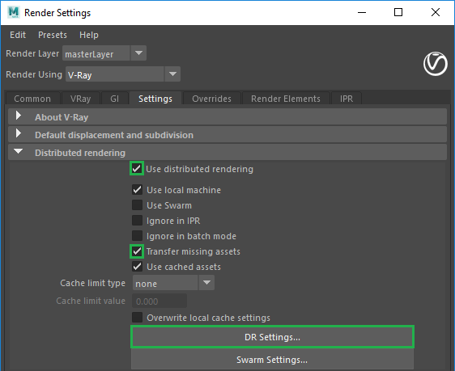Open the Render Elements tab
The height and width of the screenshot is (371, 455).
click(x=286, y=99)
